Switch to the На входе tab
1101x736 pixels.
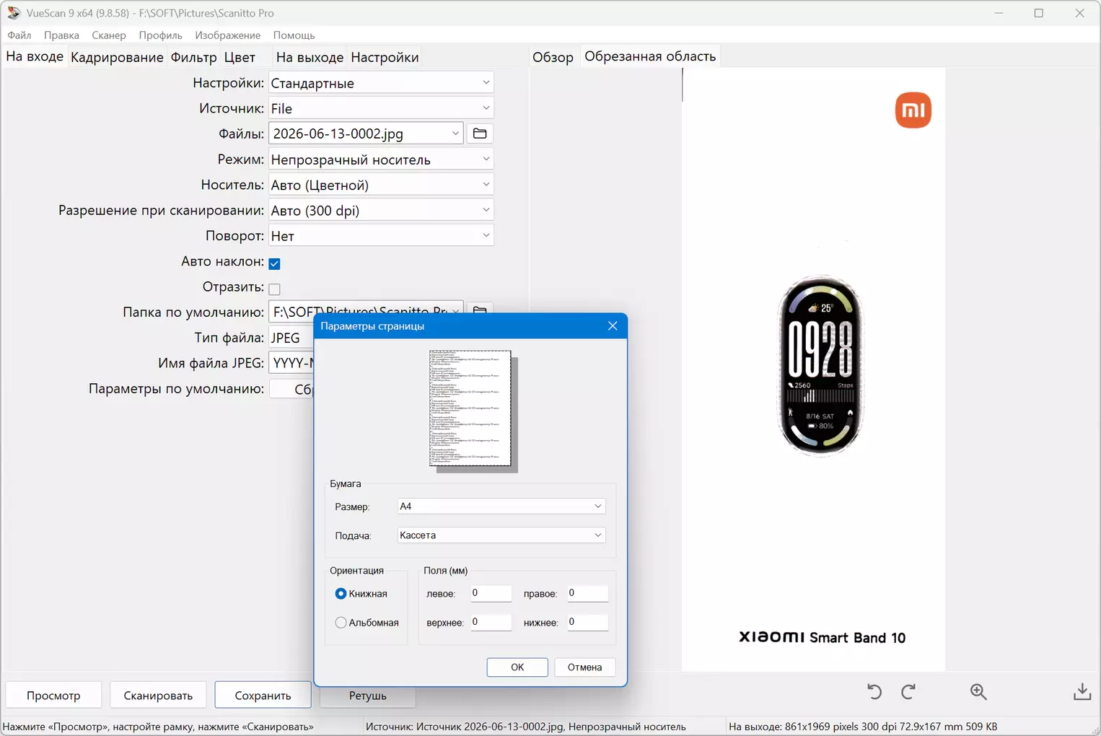[x=35, y=56]
